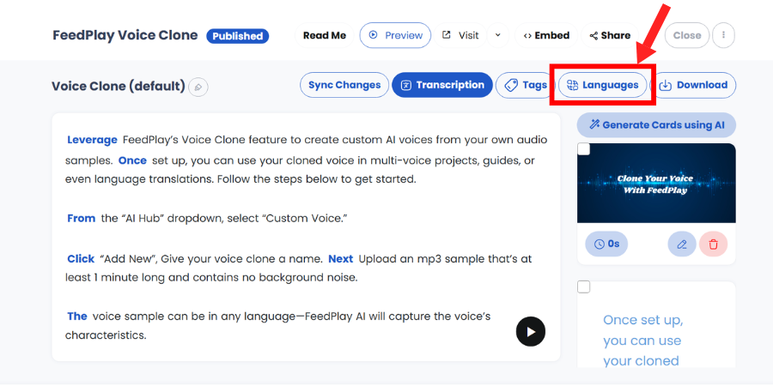773x386 pixels.
Task: Click the 0s duration badge
Action: (606, 244)
